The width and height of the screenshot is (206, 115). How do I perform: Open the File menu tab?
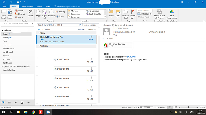point(4,7)
